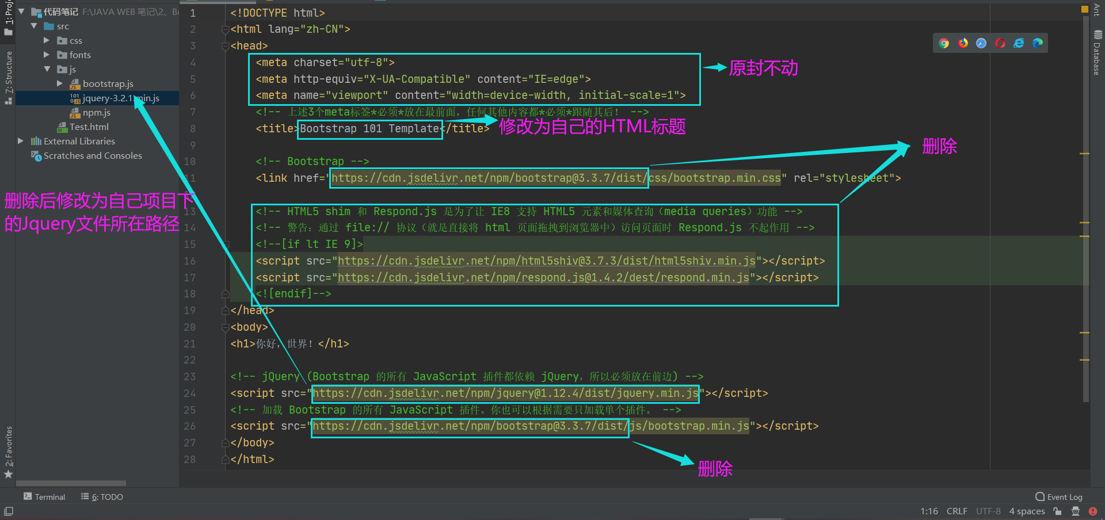The width and height of the screenshot is (1105, 520).
Task: Open the Ant tool window tab
Action: [1097, 10]
